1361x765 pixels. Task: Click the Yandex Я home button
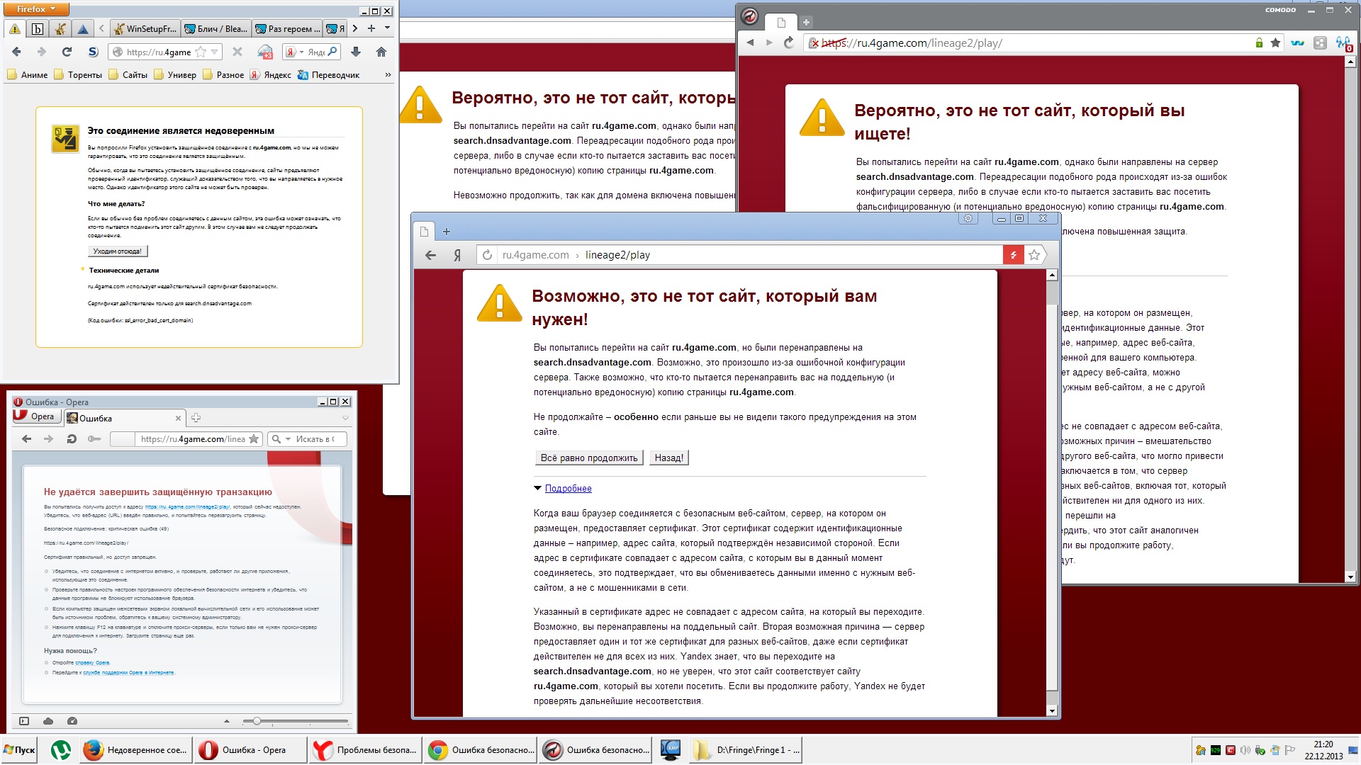click(x=457, y=255)
